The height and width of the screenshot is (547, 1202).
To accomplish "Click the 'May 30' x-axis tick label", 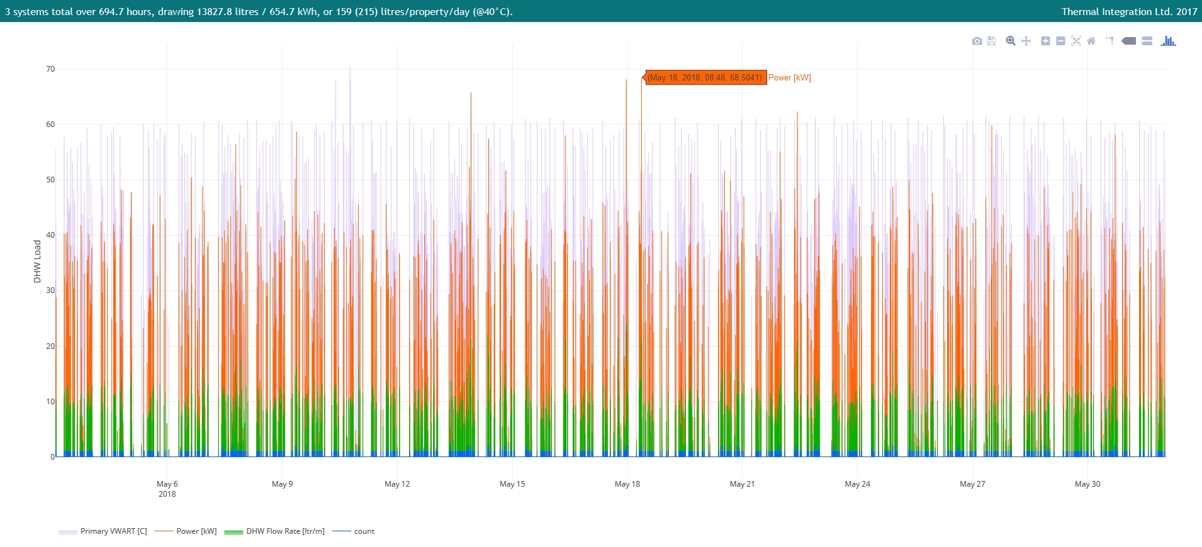I will click(1087, 484).
